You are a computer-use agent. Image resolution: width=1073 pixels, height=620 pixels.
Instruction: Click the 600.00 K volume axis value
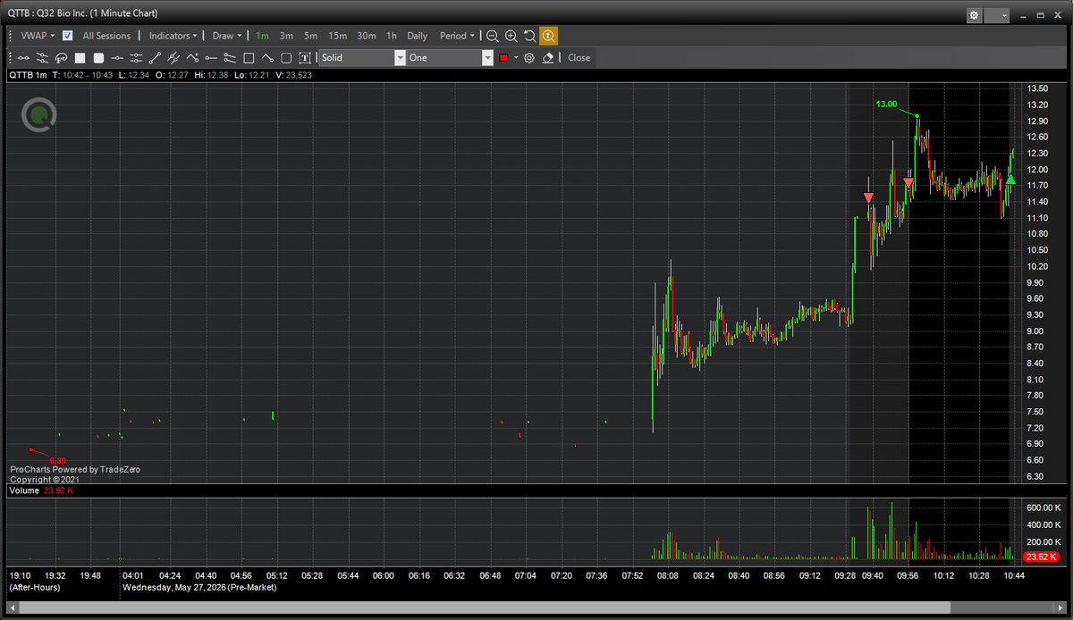[1044, 507]
